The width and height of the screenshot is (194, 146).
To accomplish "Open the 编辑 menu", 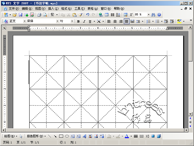I will pyautogui.click(x=27, y=9).
